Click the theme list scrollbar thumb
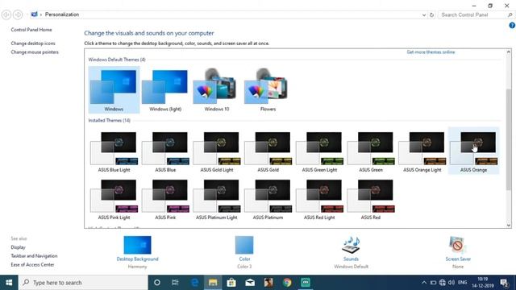The width and height of the screenshot is (516, 290). point(509,139)
